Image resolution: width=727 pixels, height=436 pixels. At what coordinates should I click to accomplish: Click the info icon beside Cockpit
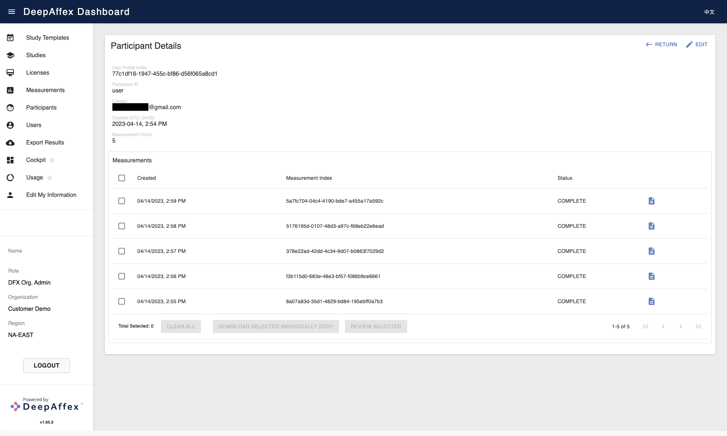[52, 160]
